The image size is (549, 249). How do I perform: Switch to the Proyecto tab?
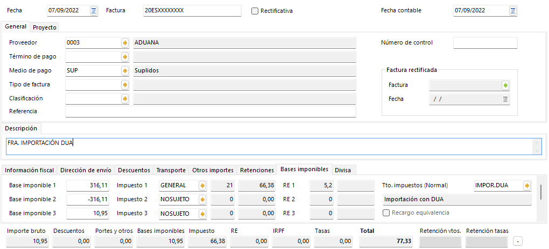(x=44, y=27)
